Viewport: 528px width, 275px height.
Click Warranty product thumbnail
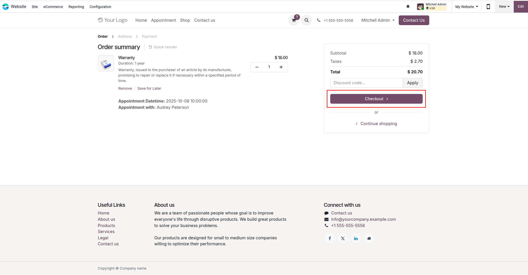(x=106, y=63)
